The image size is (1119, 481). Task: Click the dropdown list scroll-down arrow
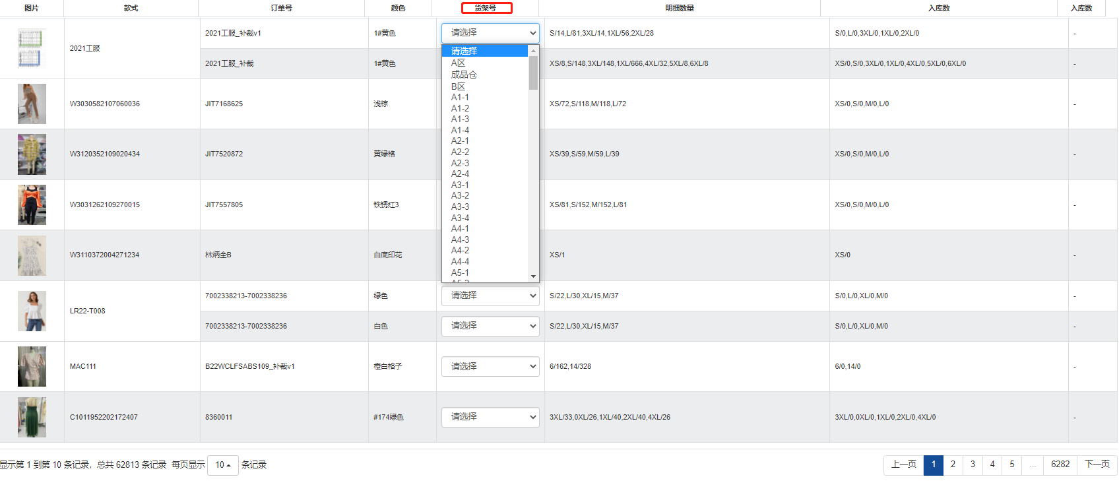click(x=533, y=276)
